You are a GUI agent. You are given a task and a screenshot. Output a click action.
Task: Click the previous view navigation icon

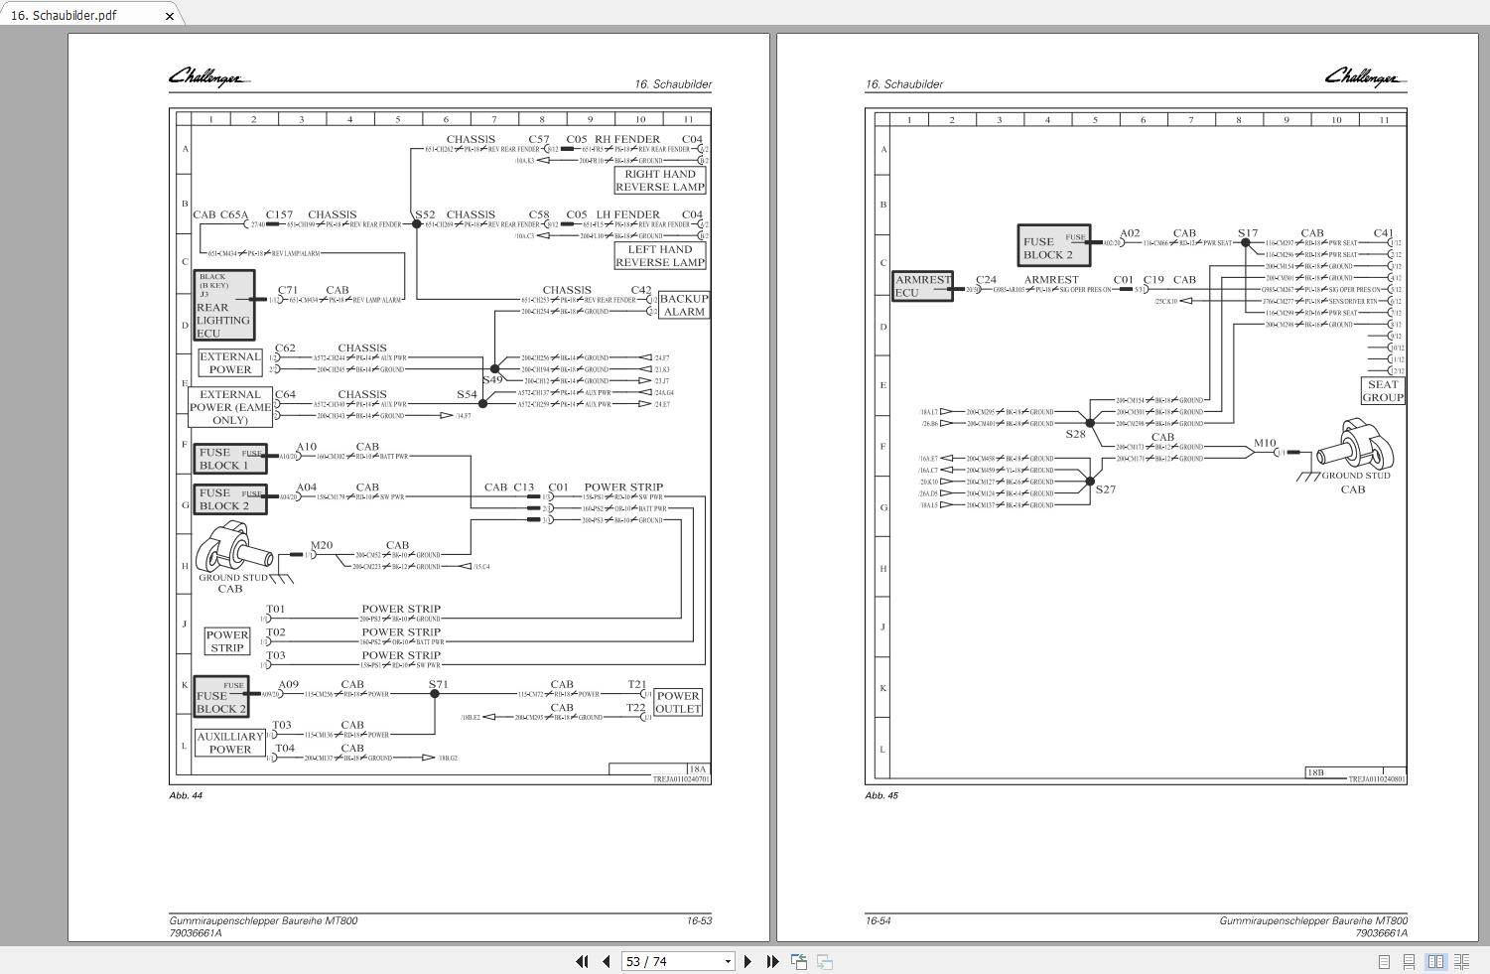[x=798, y=961]
